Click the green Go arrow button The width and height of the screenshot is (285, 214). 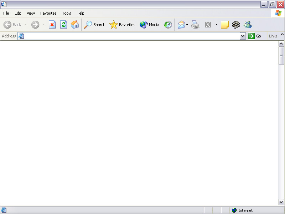point(252,36)
